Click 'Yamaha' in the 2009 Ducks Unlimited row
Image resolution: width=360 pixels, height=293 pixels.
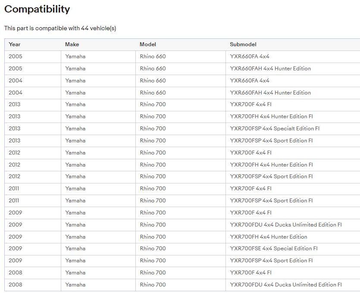coord(75,225)
